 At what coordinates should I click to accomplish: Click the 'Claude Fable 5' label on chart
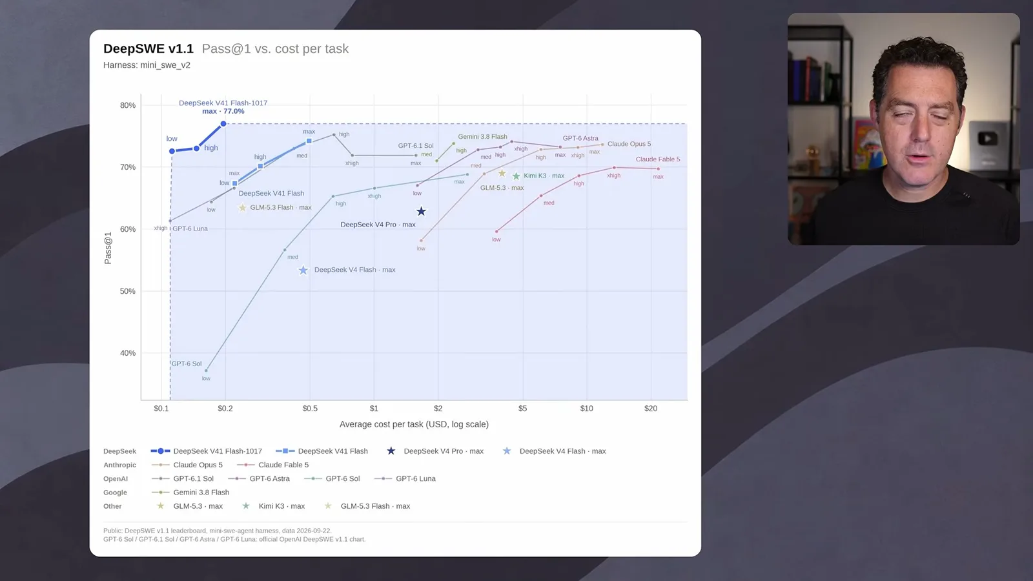point(658,159)
